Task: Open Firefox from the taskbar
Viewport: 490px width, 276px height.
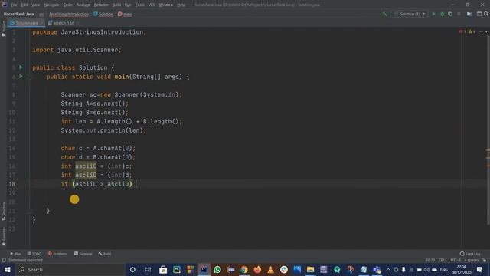Action: (x=257, y=270)
